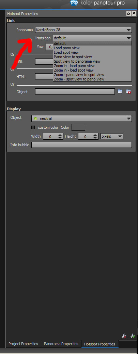Click into the Info bubble text field
Viewport: 138px width, 354px height.
pyautogui.click(x=81, y=145)
